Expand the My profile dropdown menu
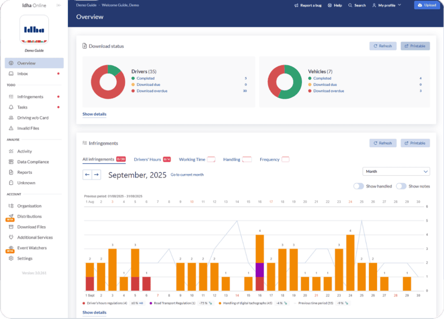 [386, 5]
